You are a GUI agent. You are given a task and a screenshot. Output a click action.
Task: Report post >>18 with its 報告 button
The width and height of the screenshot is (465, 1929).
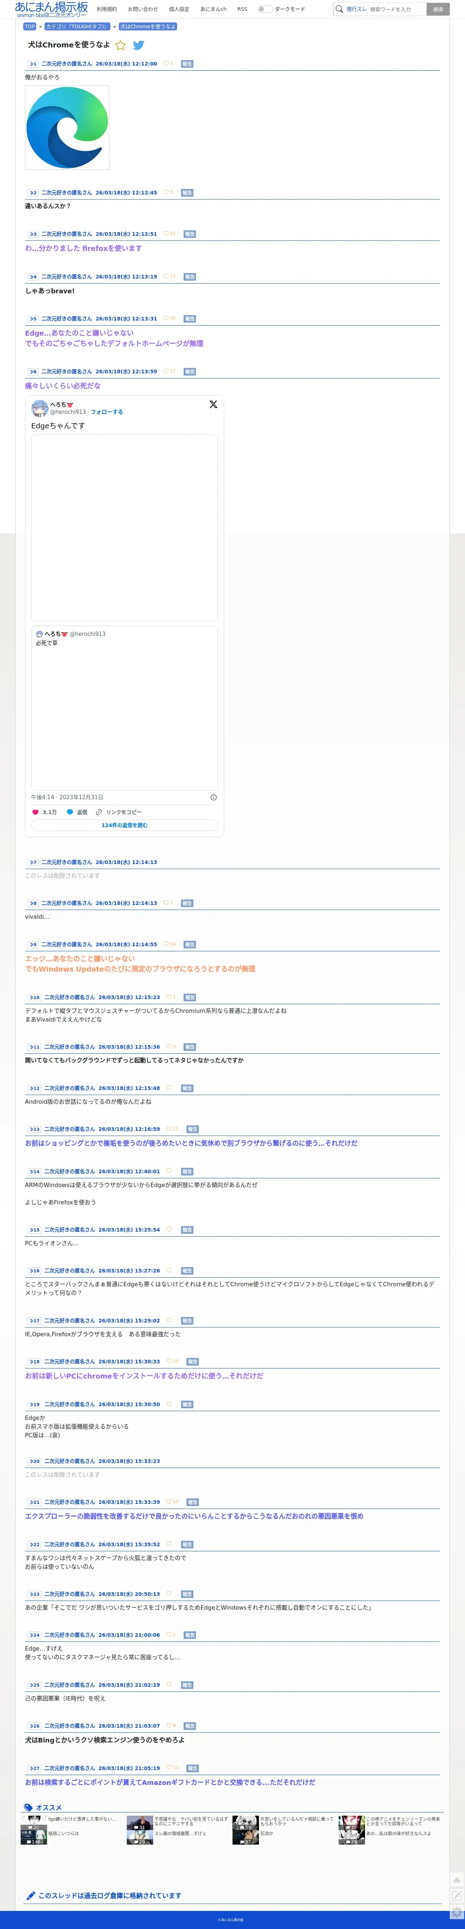(192, 1362)
